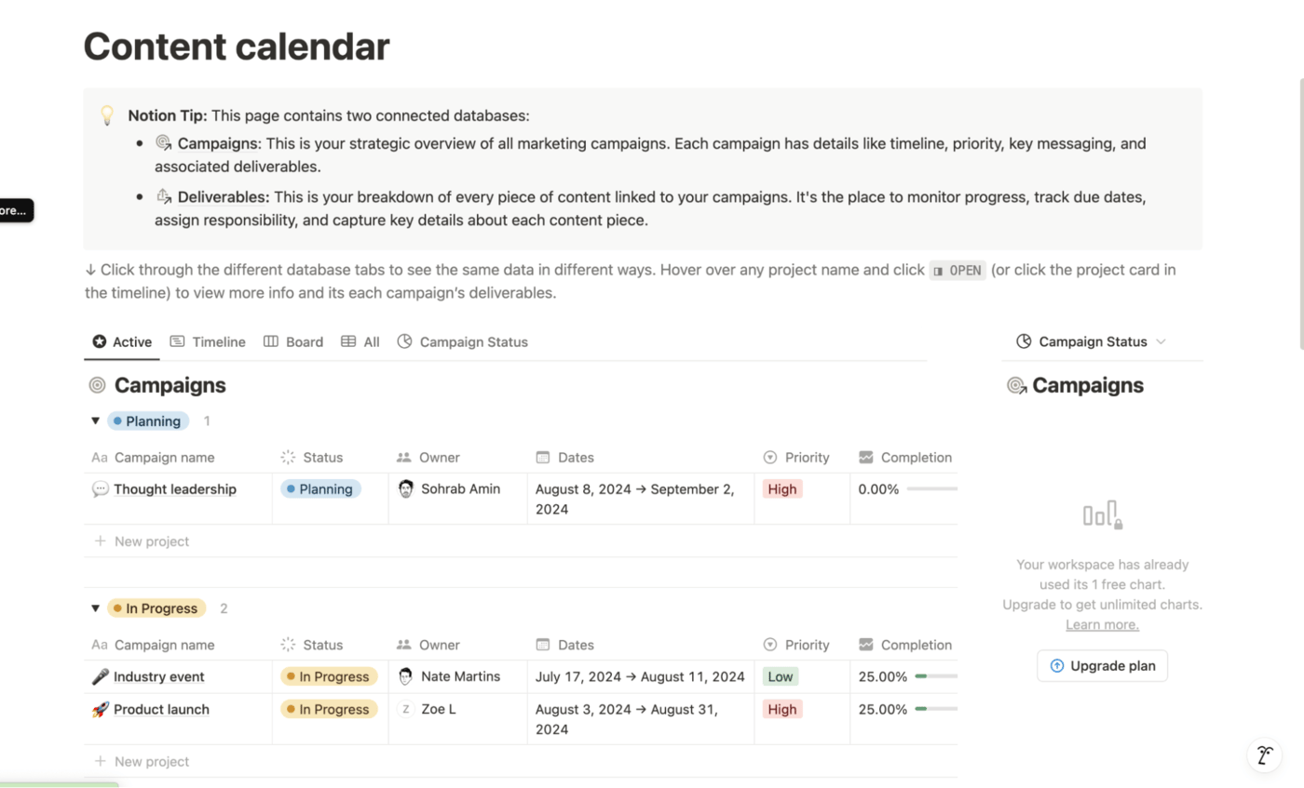This screenshot has width=1304, height=788.
Task: Collapse the Planning group triangle
Action: coord(95,421)
